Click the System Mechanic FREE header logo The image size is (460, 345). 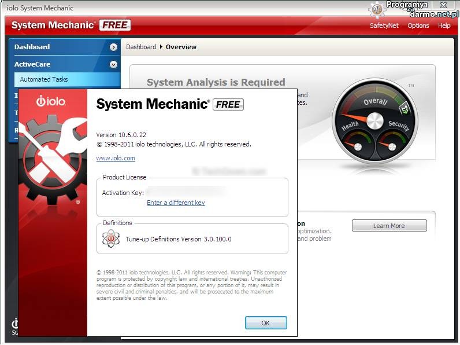click(71, 25)
